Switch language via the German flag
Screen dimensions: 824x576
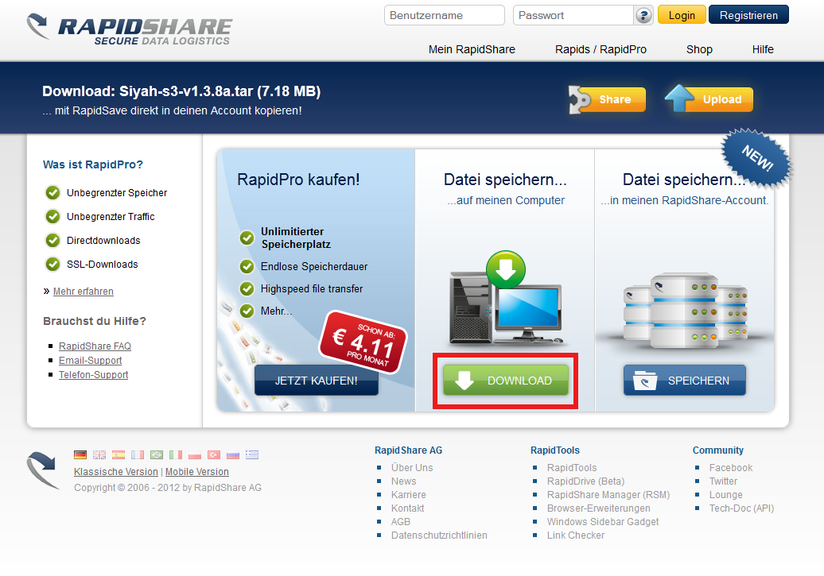[x=80, y=454]
